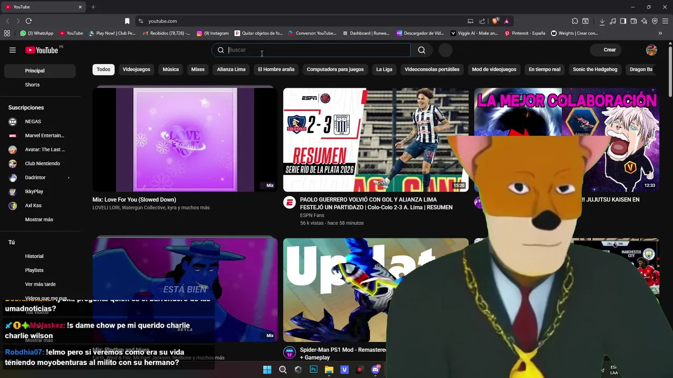Select the Computadora para juegos chip
The width and height of the screenshot is (673, 378).
point(335,69)
